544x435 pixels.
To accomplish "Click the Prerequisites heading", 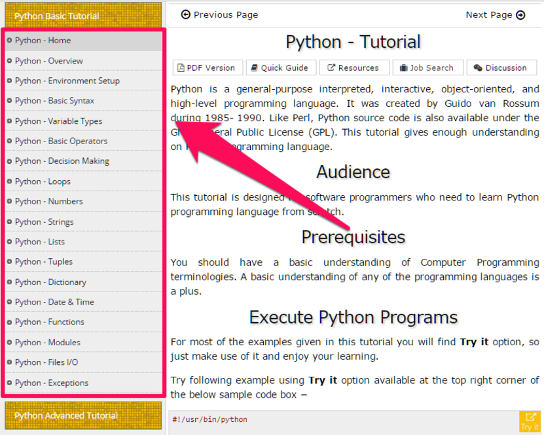I will (x=354, y=237).
